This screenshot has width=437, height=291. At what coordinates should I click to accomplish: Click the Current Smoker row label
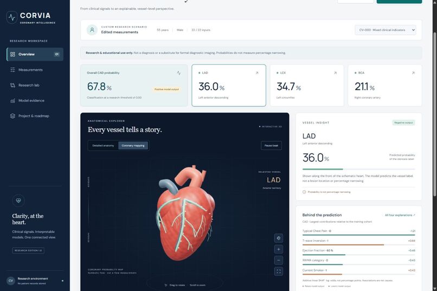(x=314, y=270)
